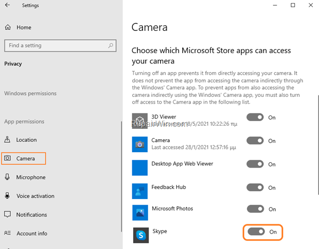Click the Privacy heading text
Image resolution: width=319 pixels, height=249 pixels.
[x=13, y=64]
